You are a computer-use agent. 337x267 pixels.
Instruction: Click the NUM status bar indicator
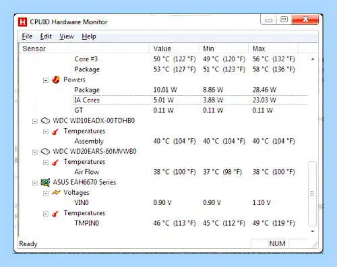(x=278, y=243)
